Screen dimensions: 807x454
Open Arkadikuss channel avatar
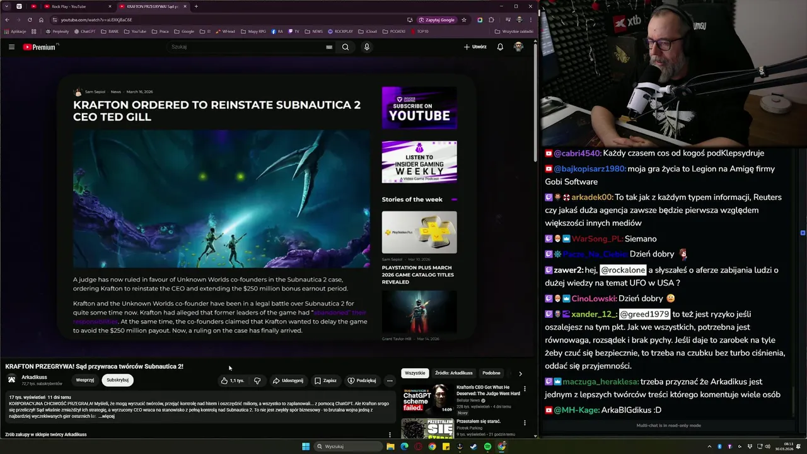tap(11, 380)
